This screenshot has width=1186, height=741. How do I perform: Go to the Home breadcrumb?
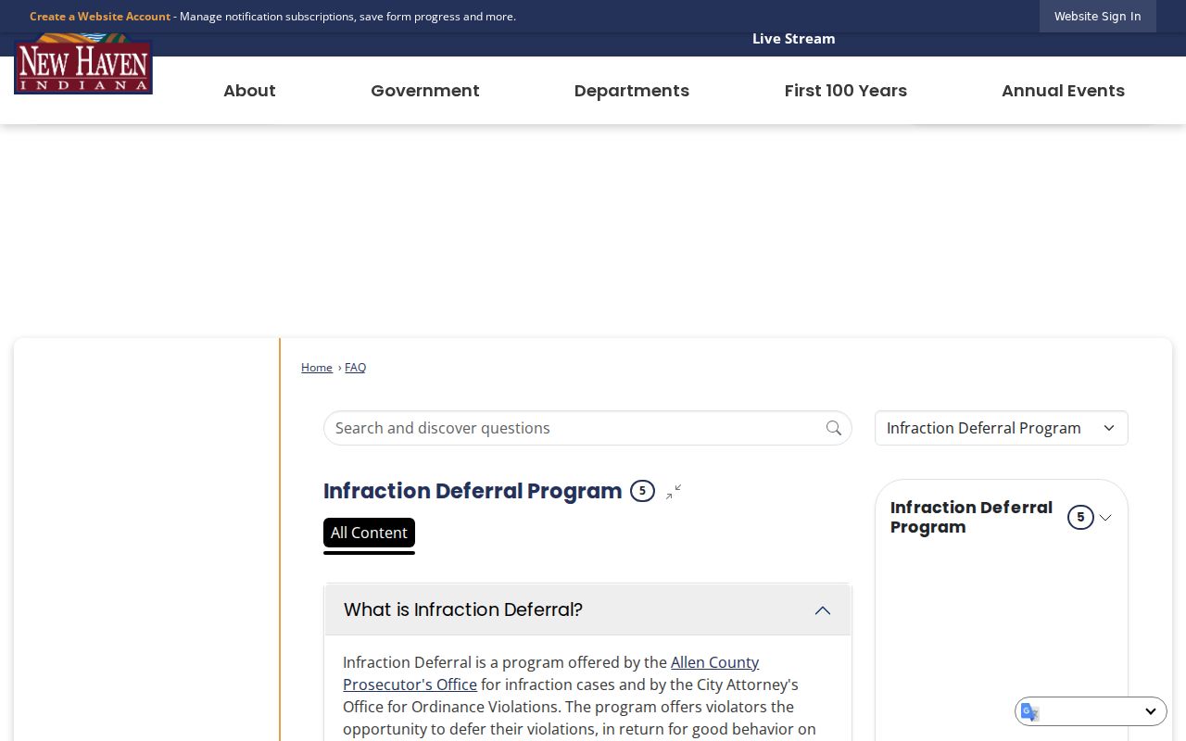click(x=317, y=368)
